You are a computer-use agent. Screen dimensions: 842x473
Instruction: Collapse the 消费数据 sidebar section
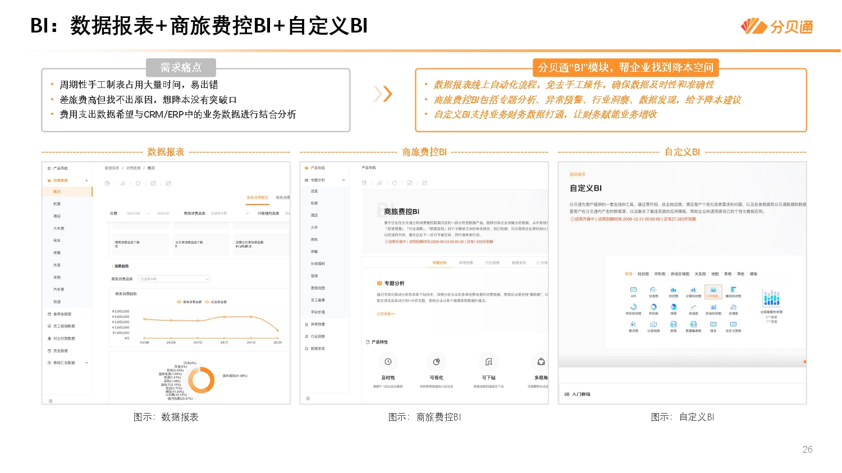[87, 180]
